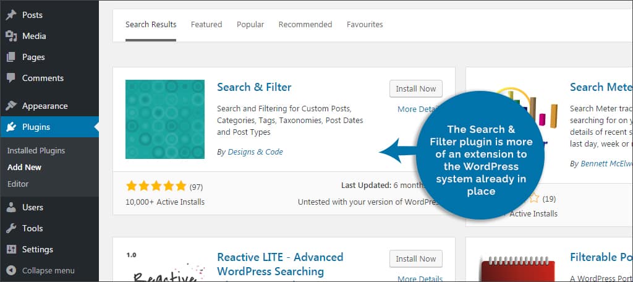Open the Filterable Po… plugin title
The image size is (633, 282).
click(x=601, y=257)
